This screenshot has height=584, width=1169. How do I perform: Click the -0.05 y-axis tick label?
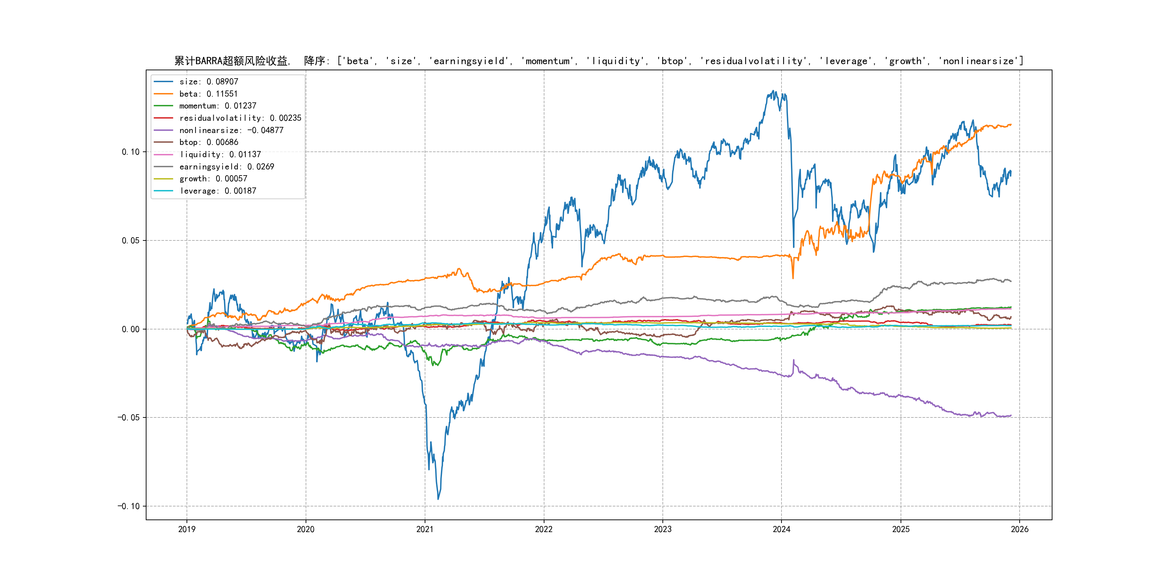click(x=128, y=417)
